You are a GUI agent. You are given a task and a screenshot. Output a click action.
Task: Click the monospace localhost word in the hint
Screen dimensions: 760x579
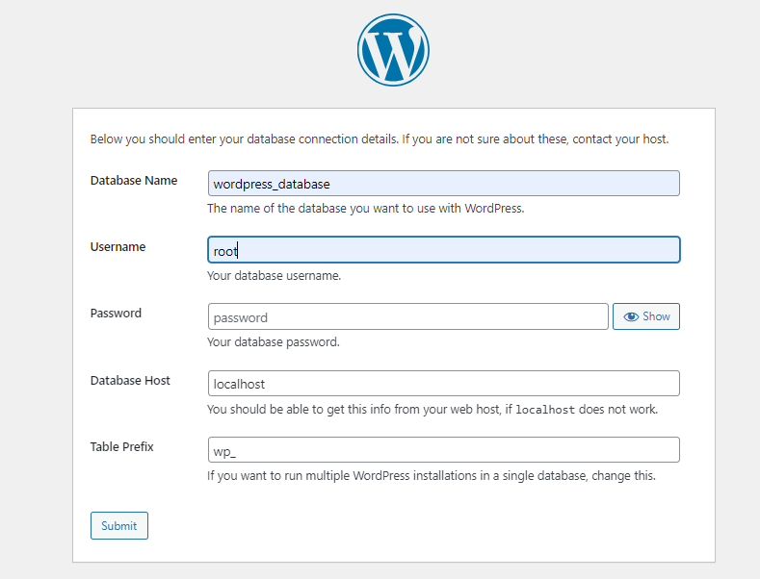coord(545,410)
